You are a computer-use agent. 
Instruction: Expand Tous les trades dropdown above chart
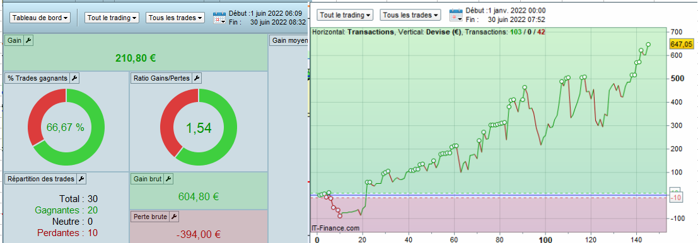tap(410, 14)
